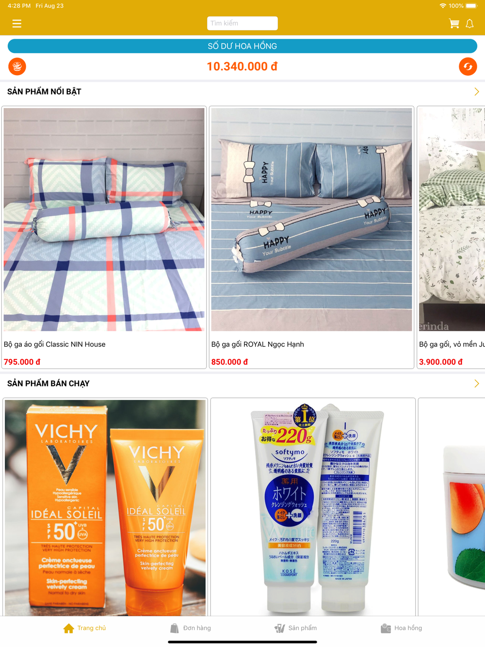Open the Vichy Idéal Soleil product image
485x647 pixels.
105,508
